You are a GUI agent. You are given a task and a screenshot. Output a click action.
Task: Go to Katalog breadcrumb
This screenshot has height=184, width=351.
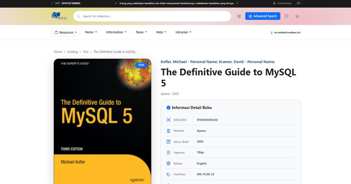pos(72,52)
